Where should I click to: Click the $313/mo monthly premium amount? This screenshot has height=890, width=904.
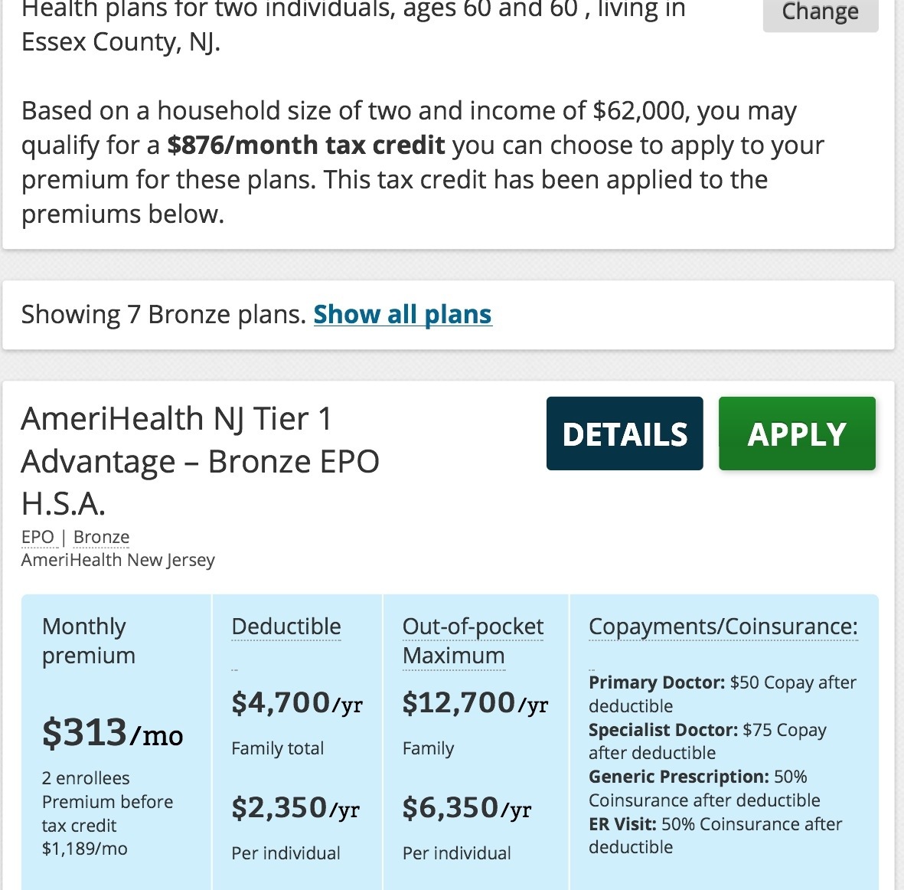[x=112, y=733]
